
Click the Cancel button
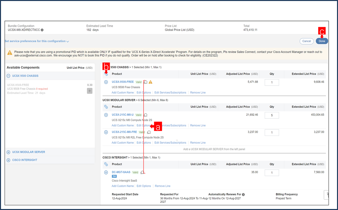[306, 41]
